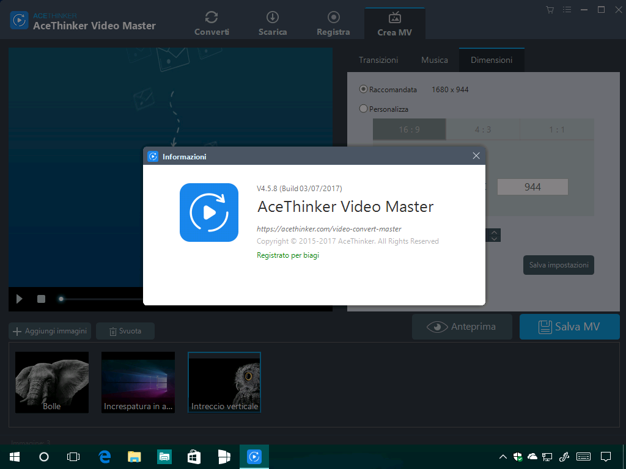The height and width of the screenshot is (469, 626).
Task: Choose the Raccomandata radio option
Action: pos(363,89)
